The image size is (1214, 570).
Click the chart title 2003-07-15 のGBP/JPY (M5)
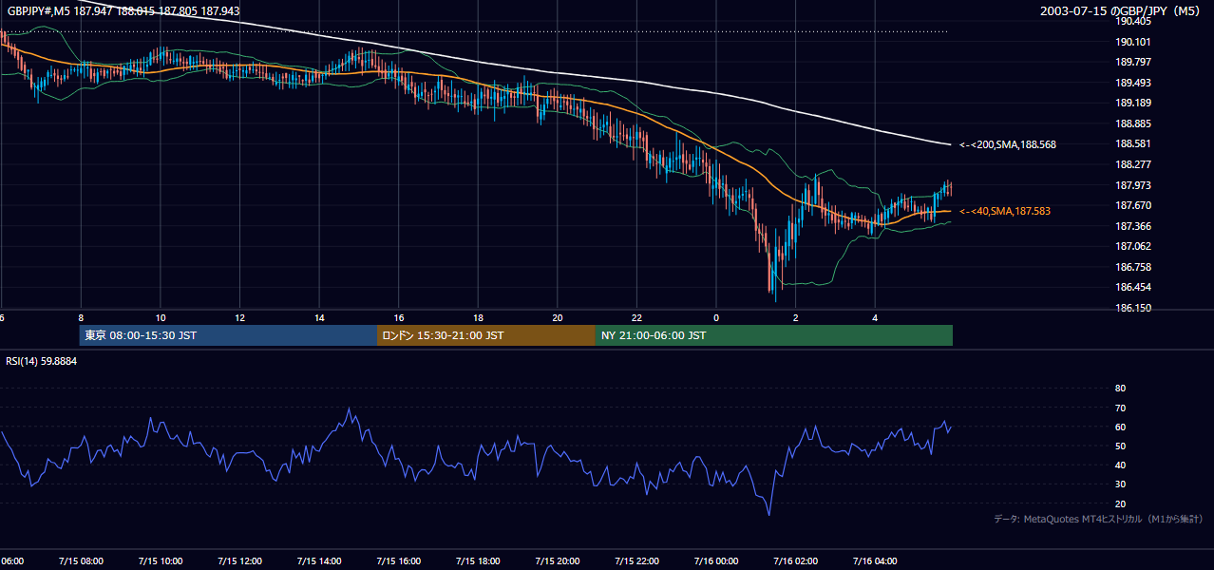point(1121,11)
